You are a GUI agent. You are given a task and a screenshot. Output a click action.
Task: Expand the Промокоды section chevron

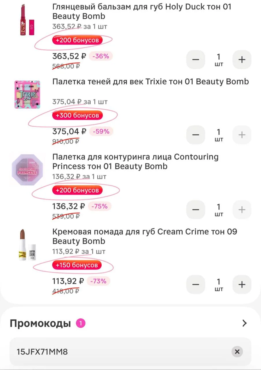(245, 323)
